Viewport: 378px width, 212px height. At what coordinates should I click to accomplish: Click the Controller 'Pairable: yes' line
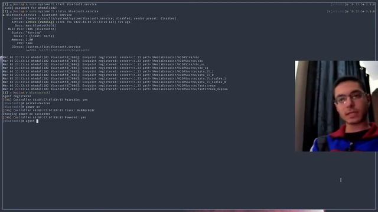pyautogui.click(x=45, y=100)
